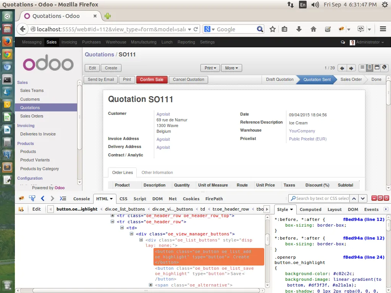Viewport: 391px width, 293px height.
Task: Open Odoo conversations chat icon
Action: point(343,42)
